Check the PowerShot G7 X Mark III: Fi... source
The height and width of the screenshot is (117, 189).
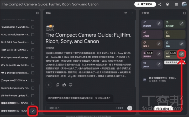(33, 27)
